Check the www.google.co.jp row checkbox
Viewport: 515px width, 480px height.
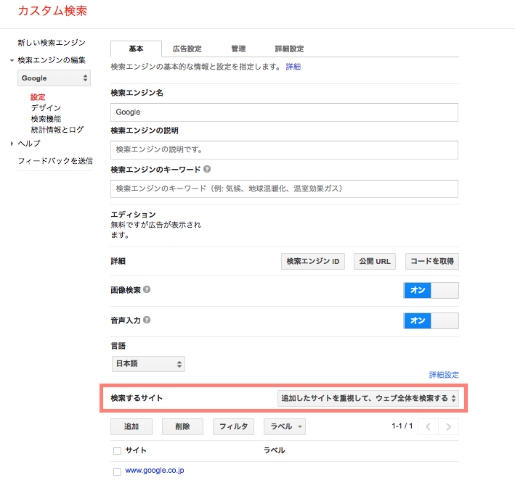click(117, 472)
